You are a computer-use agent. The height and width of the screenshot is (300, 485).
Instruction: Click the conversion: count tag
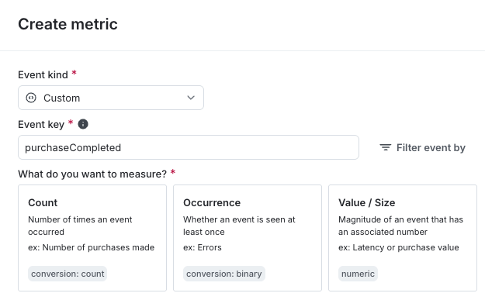coord(68,274)
